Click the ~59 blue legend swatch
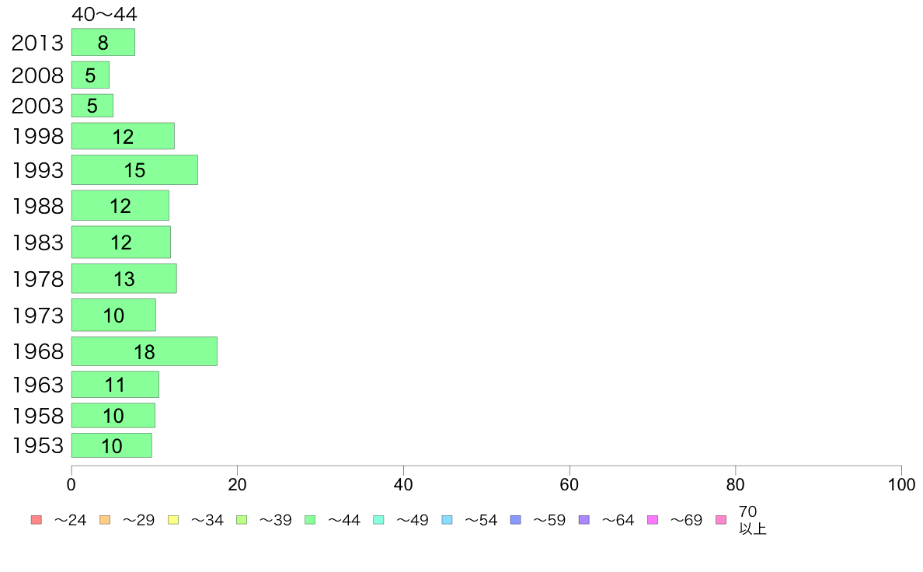The height and width of the screenshot is (572, 923). point(516,520)
